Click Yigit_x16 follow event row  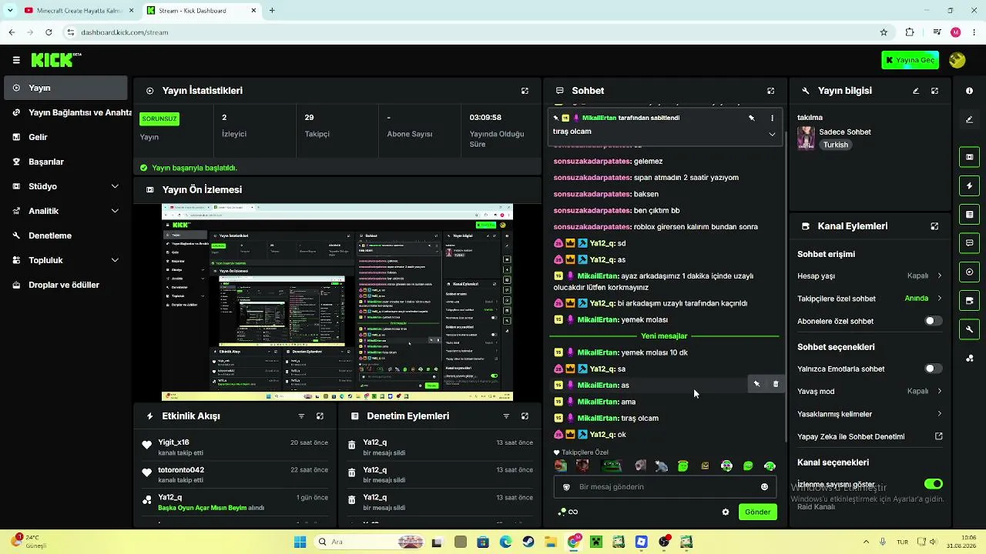coord(235,448)
